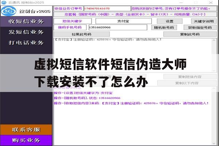Click log line 操作-[收取短信内容]来码
Screen dimensions: 219x146
[131, 103]
